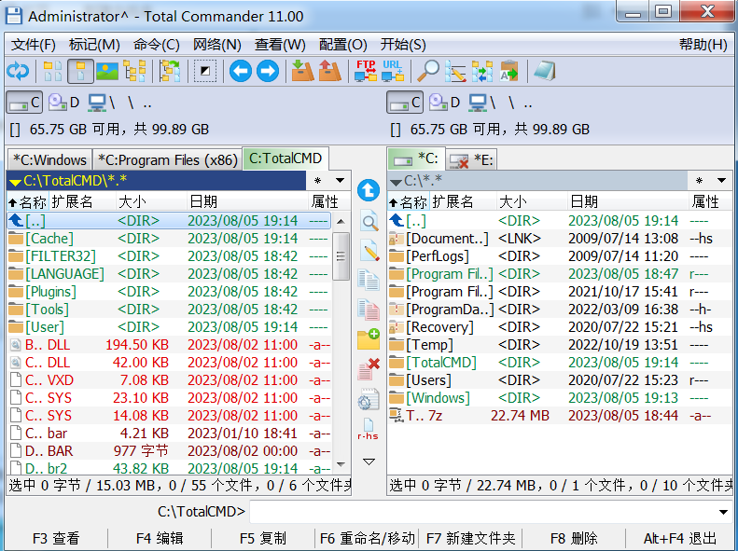Click the command line input field
The height and width of the screenshot is (551, 738).
(482, 512)
